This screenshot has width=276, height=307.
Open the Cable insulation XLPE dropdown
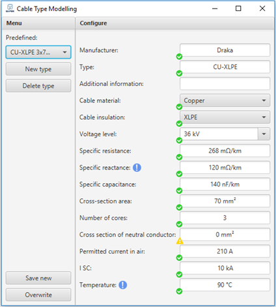pos(225,117)
